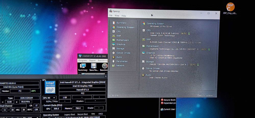
Task: Click the Check for updates... link
Action: click(206, 95)
